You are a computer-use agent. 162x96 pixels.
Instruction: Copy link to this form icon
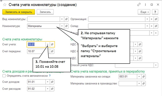click(139, 5)
